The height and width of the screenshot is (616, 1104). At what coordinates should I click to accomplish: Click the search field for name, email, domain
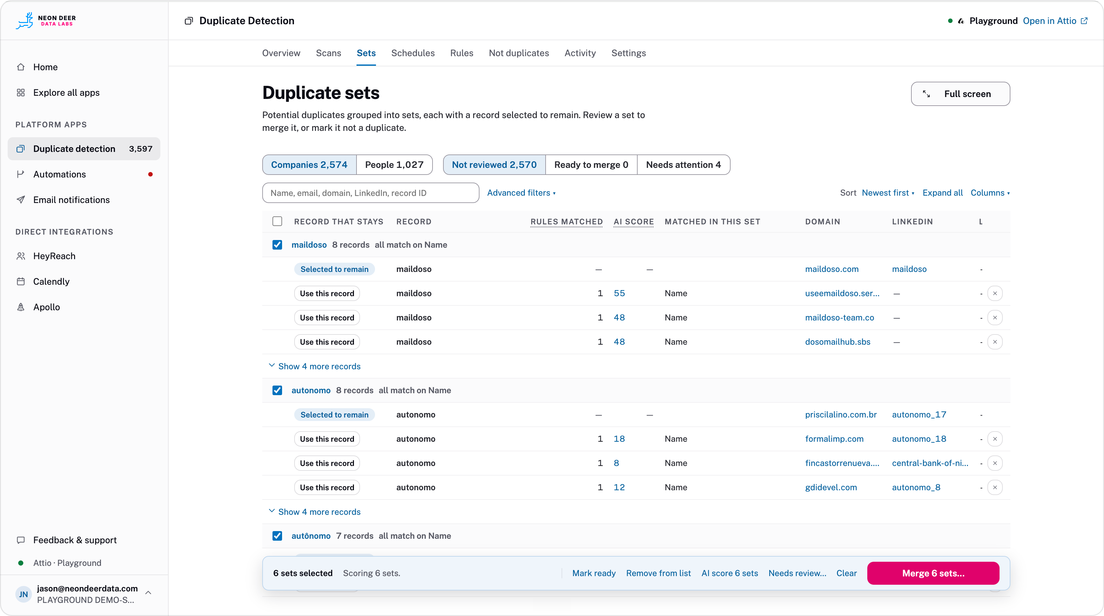(371, 193)
